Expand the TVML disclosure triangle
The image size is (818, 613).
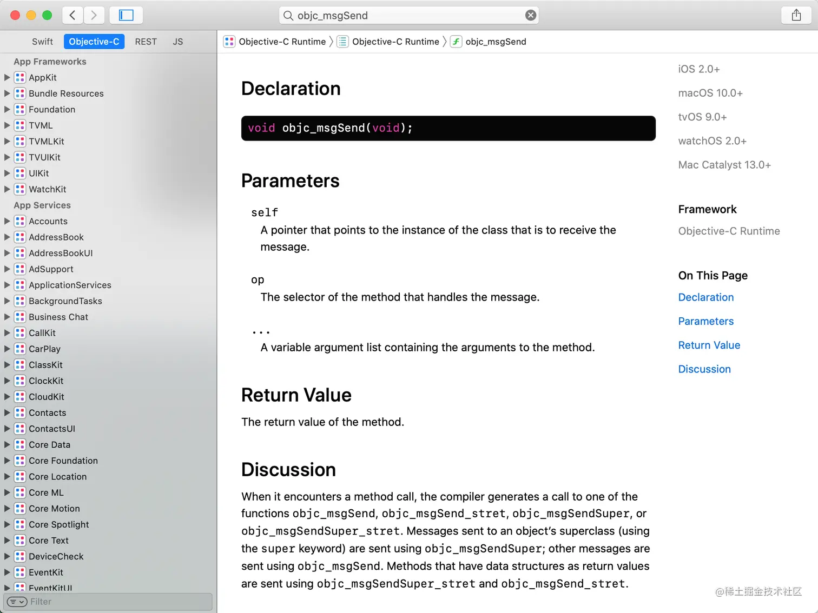click(x=7, y=125)
